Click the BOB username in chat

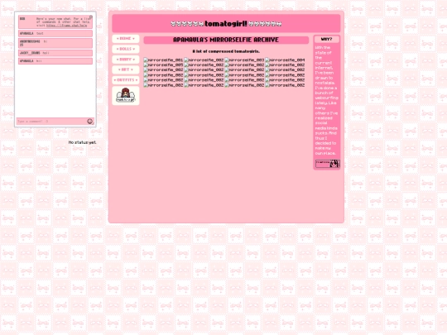tap(22, 19)
